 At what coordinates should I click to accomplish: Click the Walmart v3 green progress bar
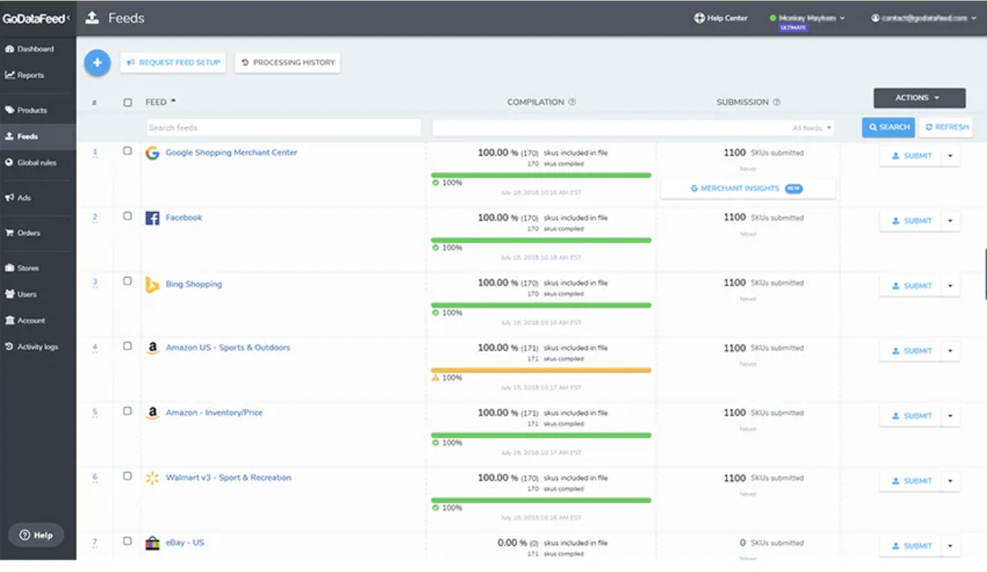click(x=541, y=500)
